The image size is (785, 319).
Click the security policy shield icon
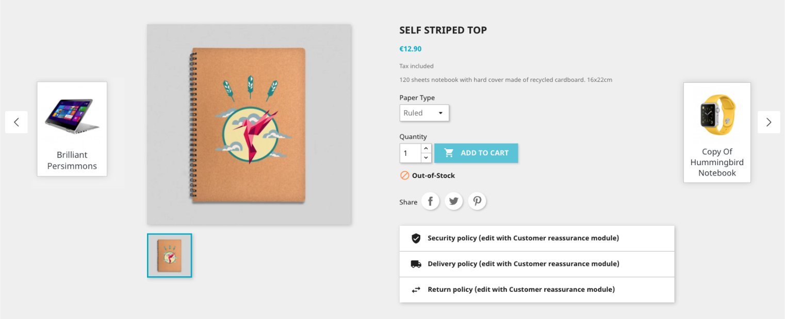[416, 238]
